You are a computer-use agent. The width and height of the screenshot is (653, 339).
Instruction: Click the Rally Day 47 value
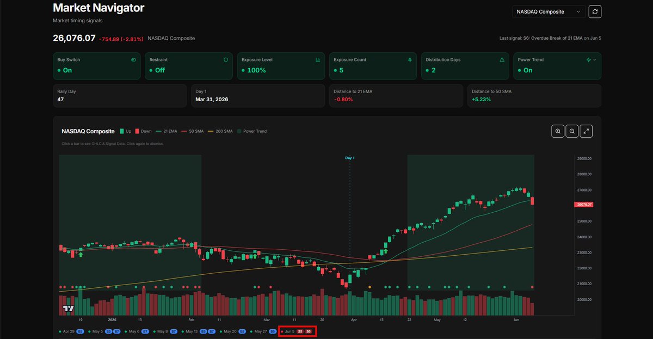click(x=61, y=100)
